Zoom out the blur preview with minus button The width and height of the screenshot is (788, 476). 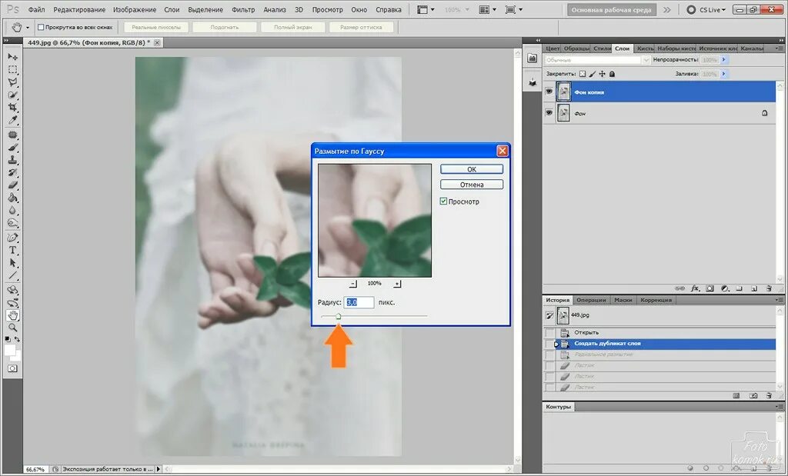(x=353, y=284)
